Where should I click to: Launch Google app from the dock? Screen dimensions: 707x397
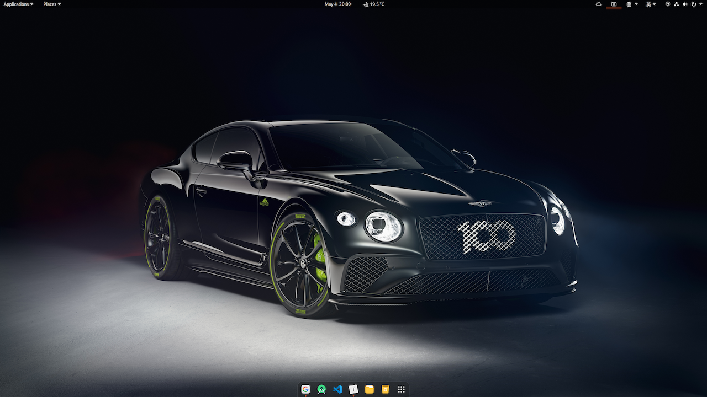point(305,389)
